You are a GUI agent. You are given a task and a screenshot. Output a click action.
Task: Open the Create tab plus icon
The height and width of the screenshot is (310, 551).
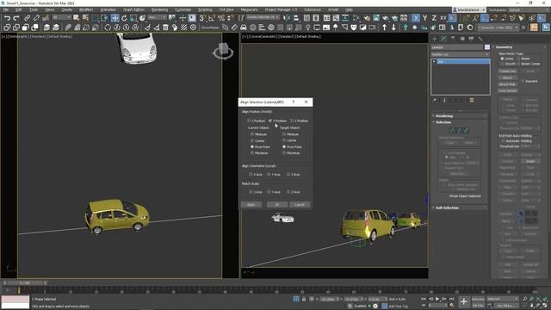[x=435, y=39]
